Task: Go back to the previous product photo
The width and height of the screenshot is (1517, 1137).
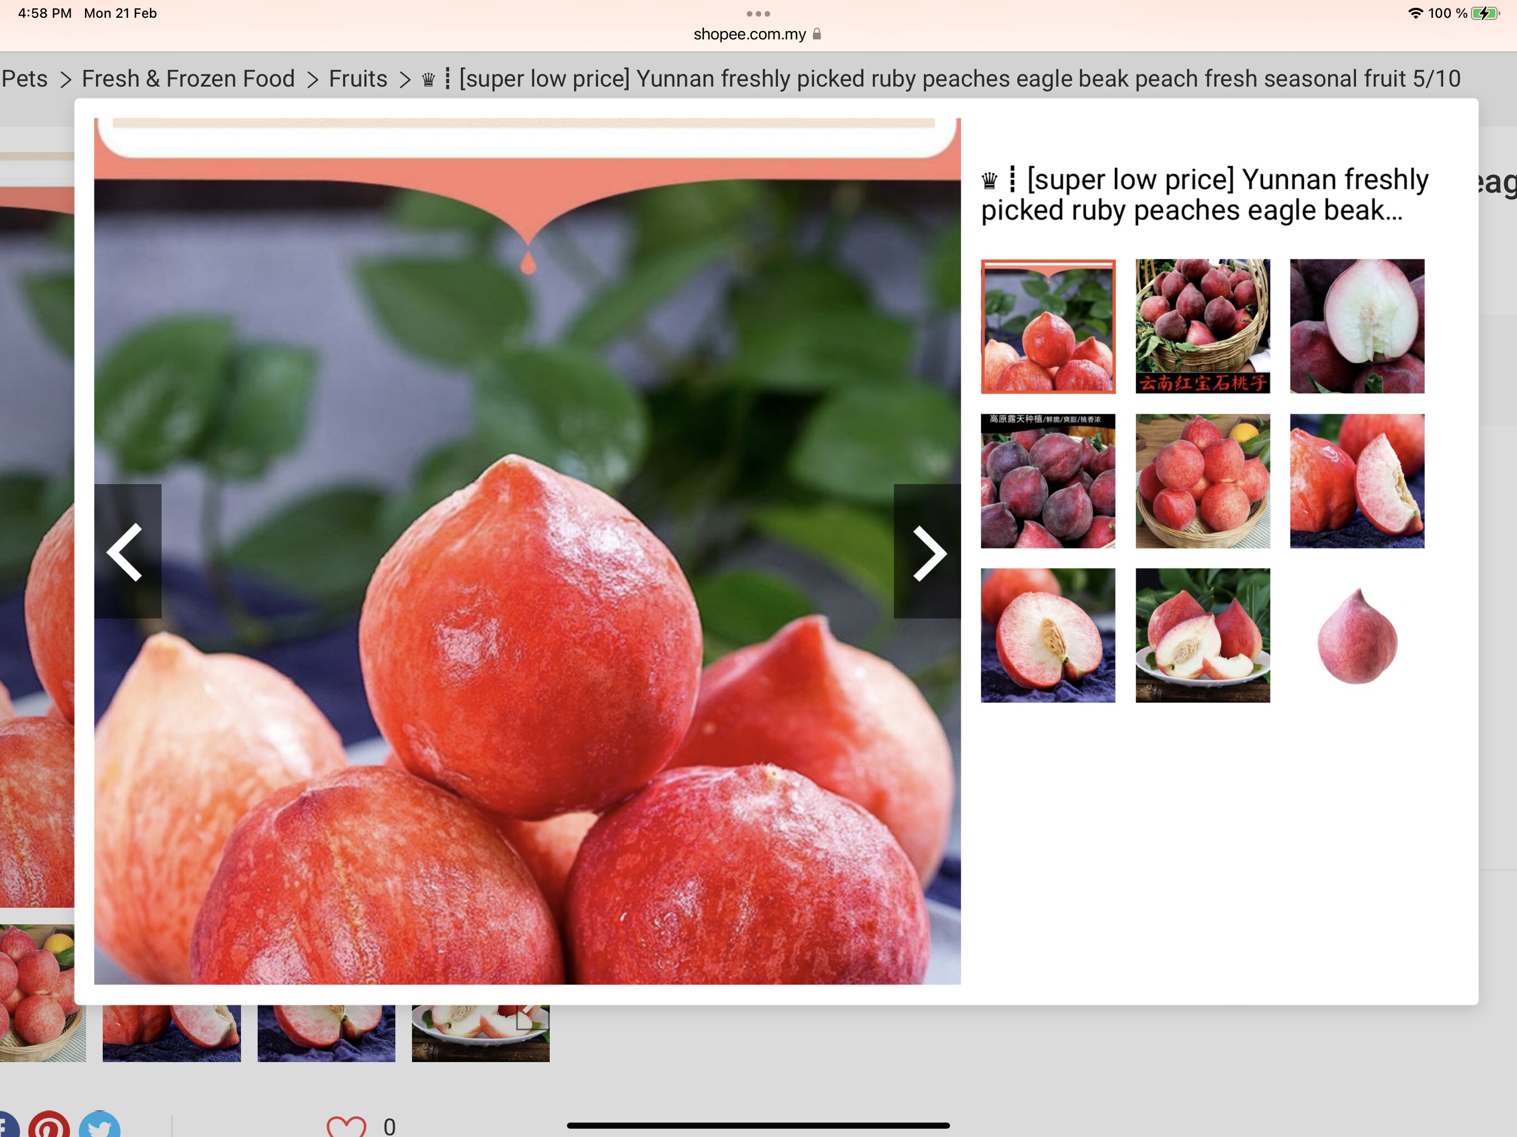Action: [127, 552]
